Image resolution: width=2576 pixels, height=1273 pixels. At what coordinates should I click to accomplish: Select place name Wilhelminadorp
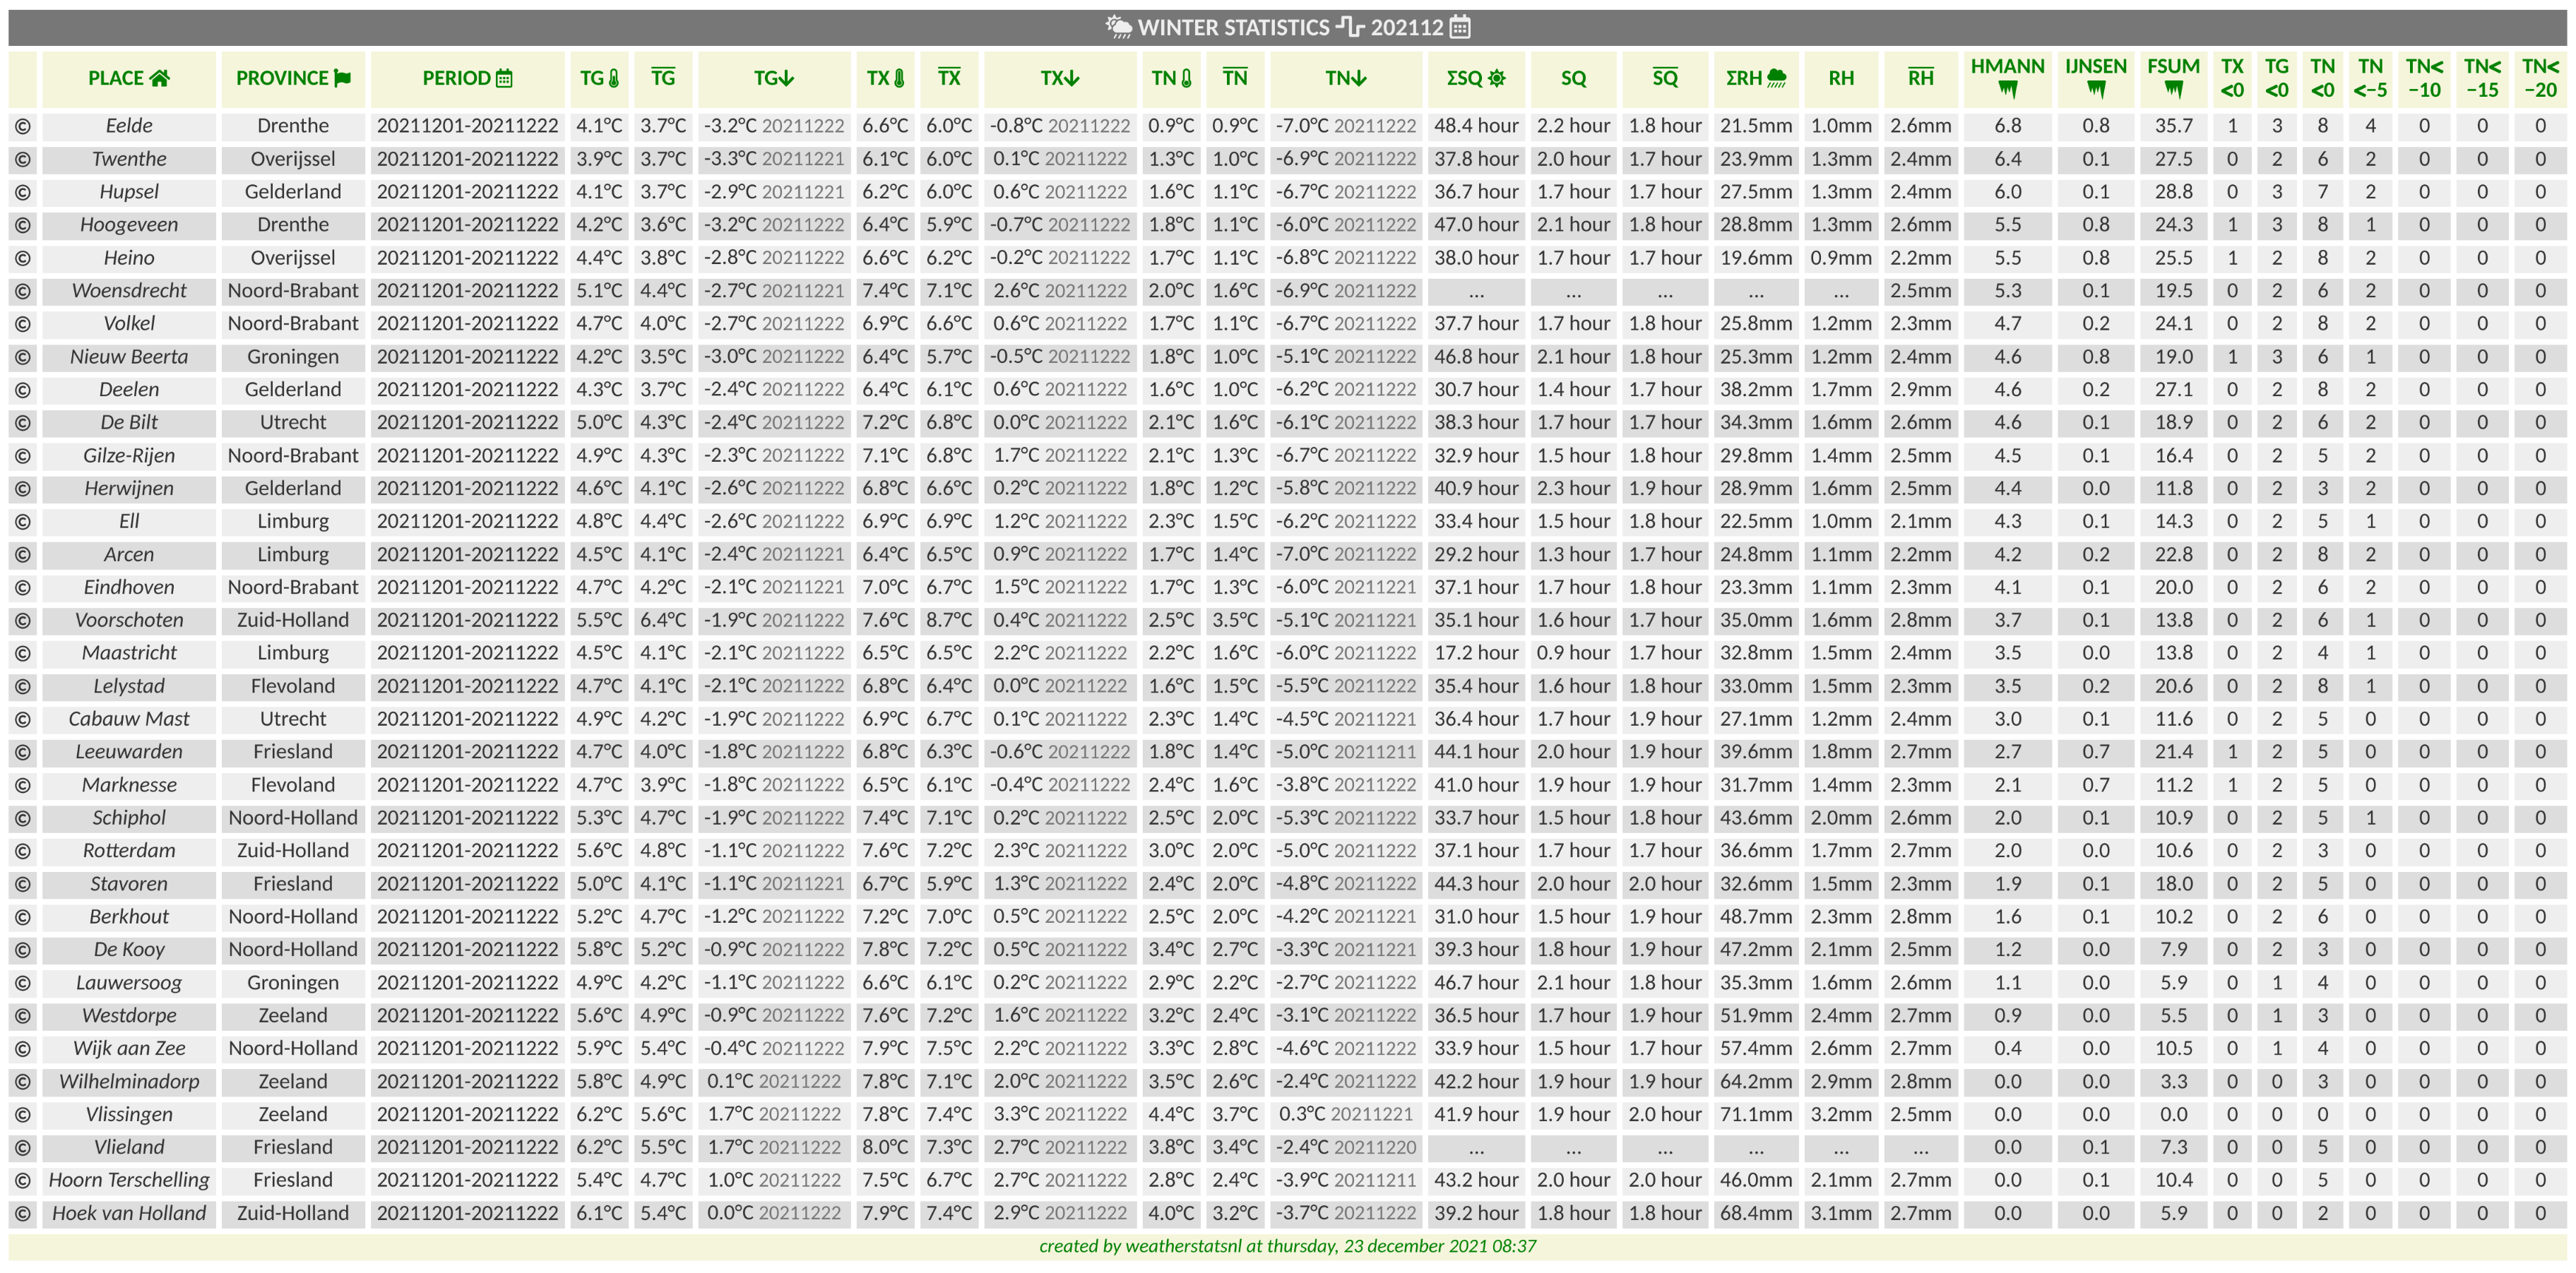(129, 1081)
